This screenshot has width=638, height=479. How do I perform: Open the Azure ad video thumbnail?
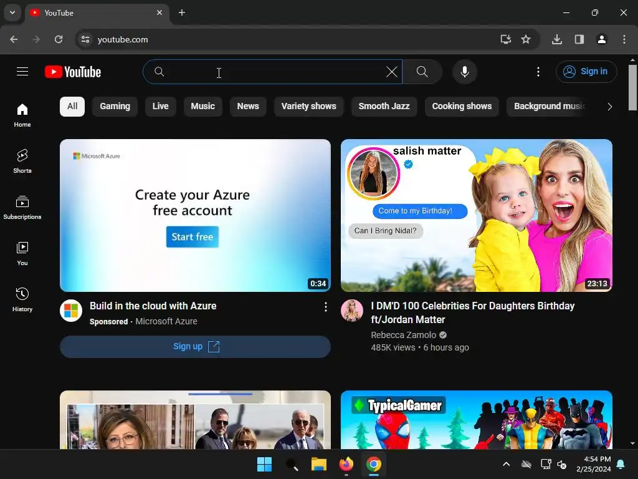195,215
